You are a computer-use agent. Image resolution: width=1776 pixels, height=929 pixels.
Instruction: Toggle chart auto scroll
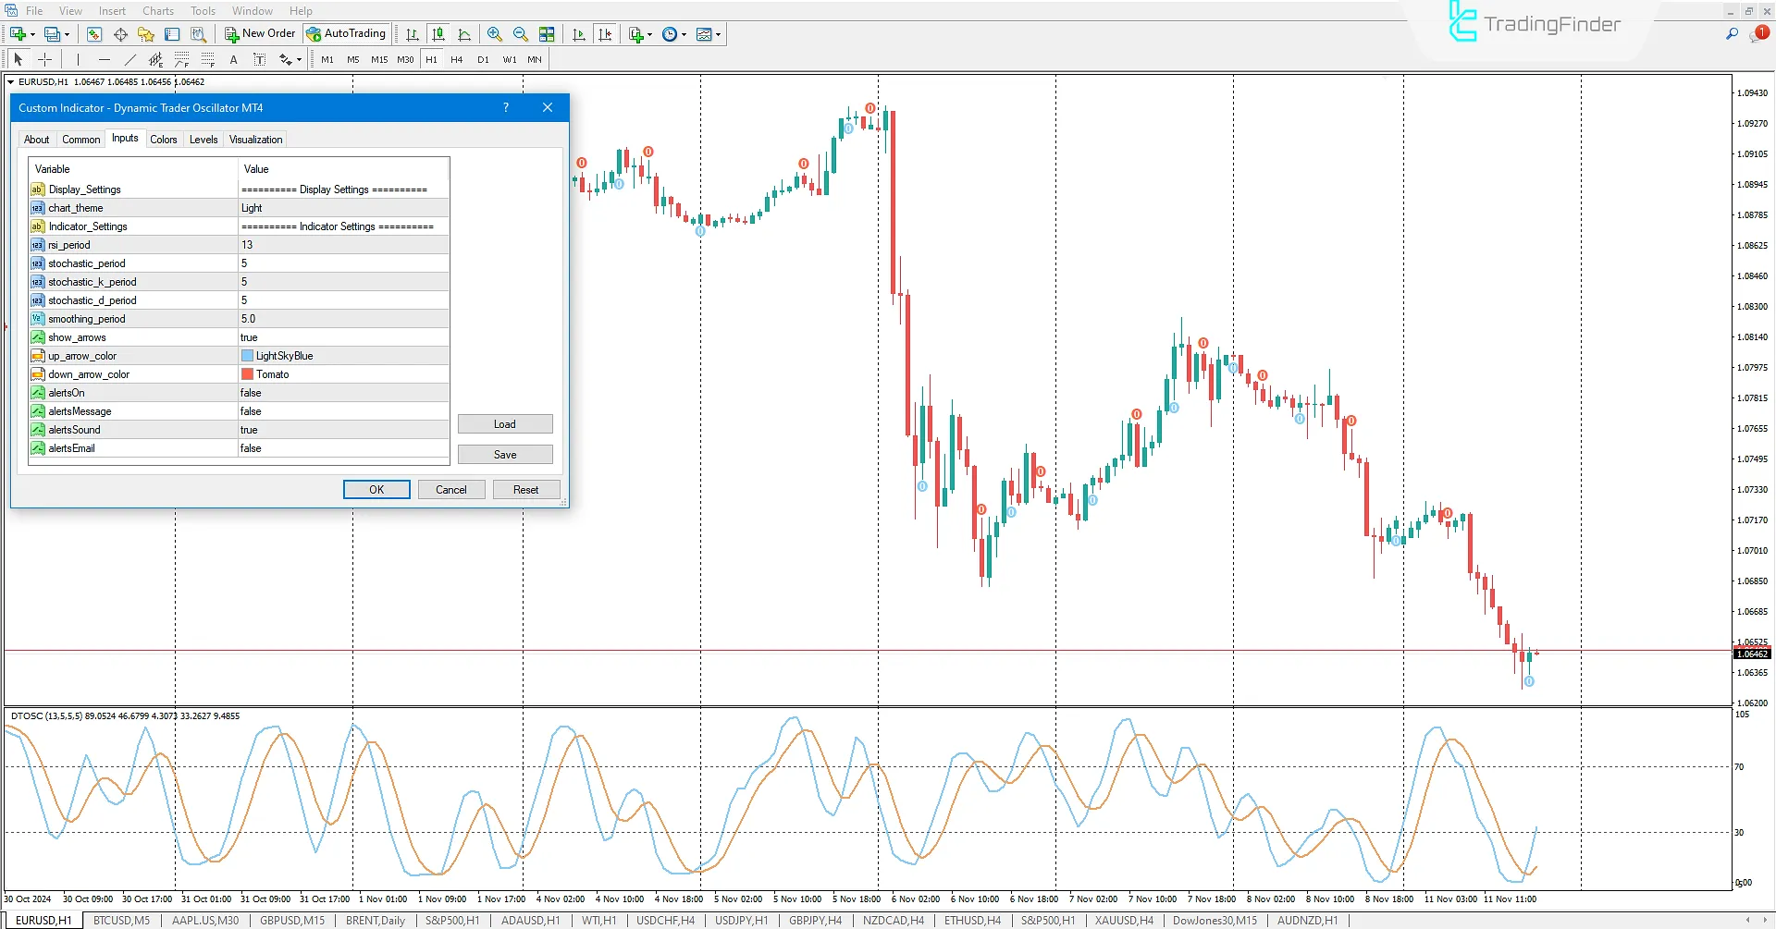(x=579, y=34)
